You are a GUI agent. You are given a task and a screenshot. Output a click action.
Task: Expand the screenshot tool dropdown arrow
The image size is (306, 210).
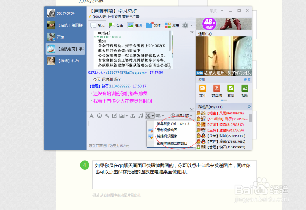(x=152, y=116)
